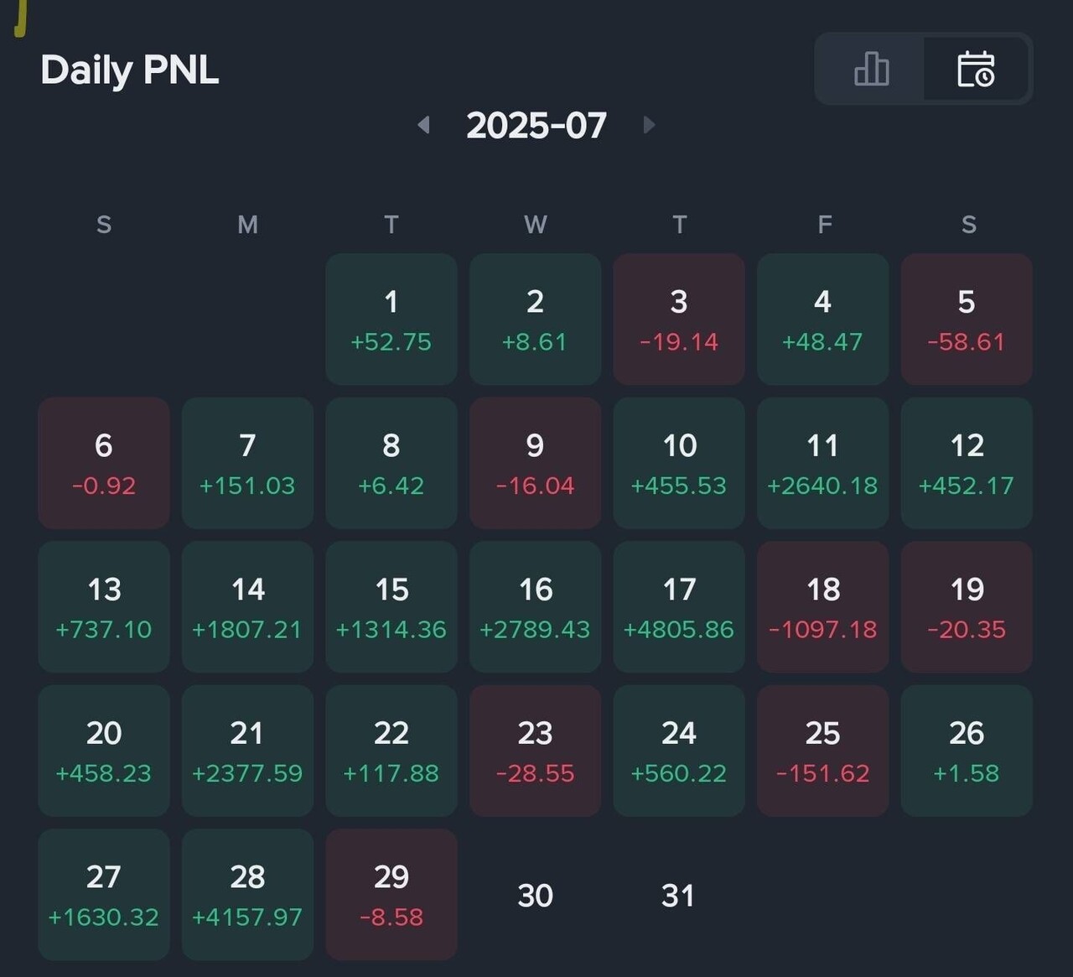Open day 18 showing -1097.18

(x=822, y=606)
